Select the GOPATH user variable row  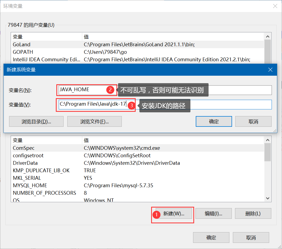(138, 52)
